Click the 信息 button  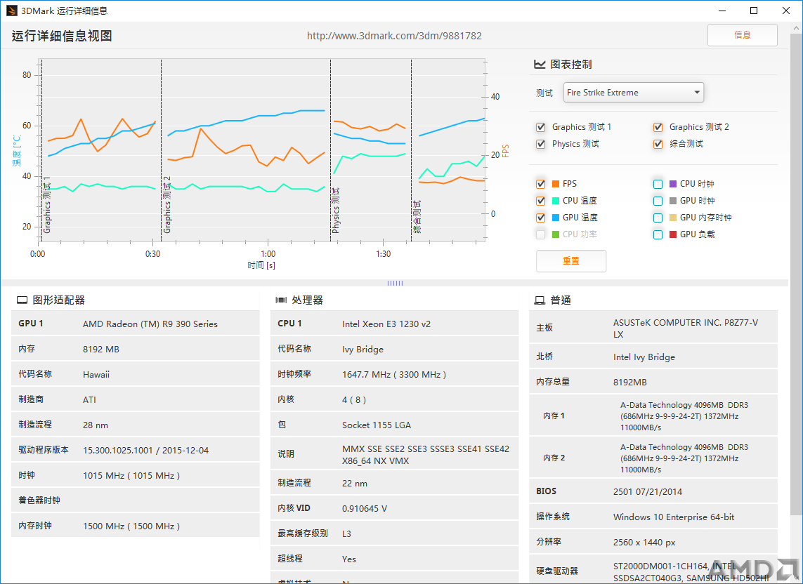[742, 35]
